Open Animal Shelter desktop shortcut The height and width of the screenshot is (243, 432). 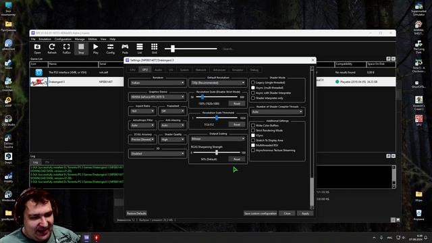[418, 28]
